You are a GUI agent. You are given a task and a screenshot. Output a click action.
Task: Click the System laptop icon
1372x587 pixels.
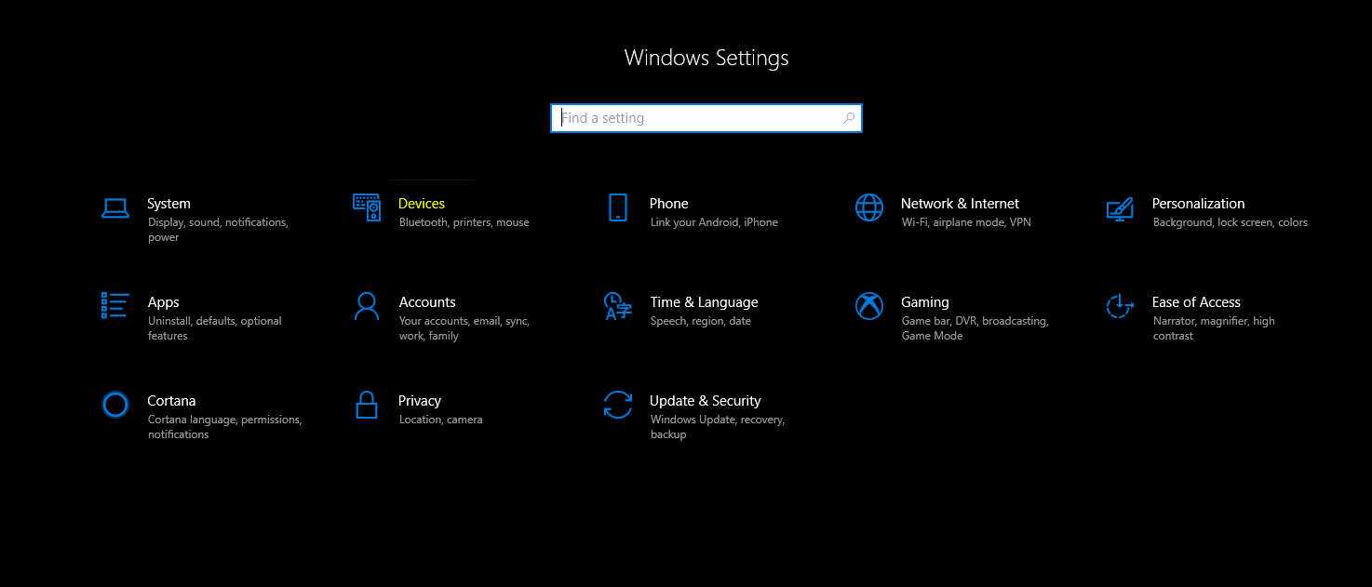(x=115, y=208)
